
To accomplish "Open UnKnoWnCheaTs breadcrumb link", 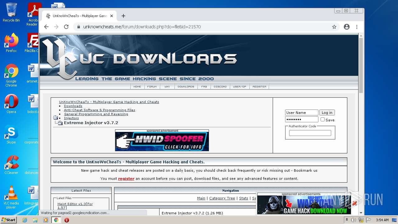I will click(x=109, y=102).
